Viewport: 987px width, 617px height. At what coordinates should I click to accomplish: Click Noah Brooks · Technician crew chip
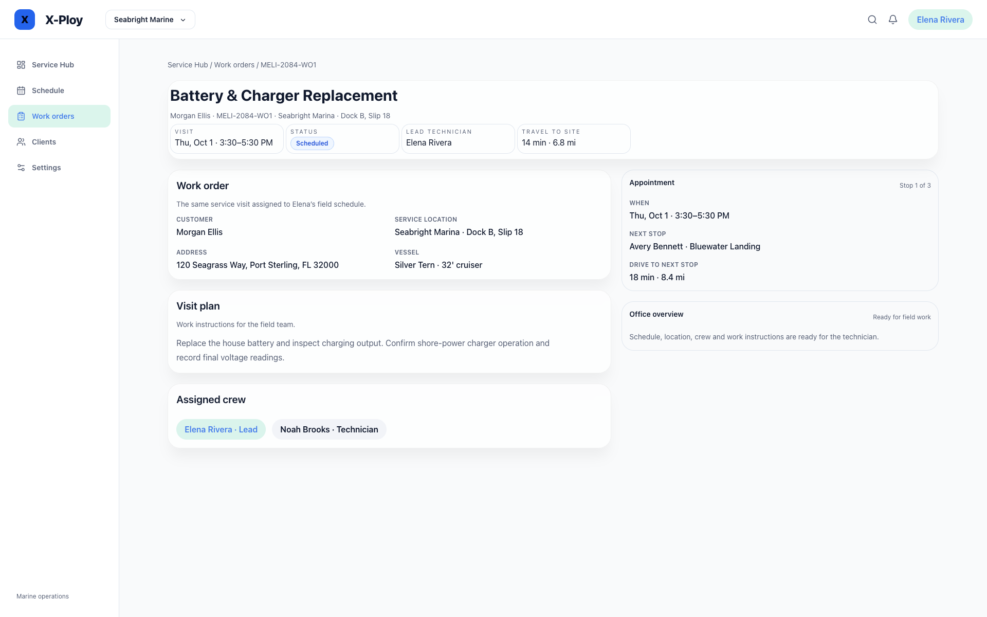pyautogui.click(x=329, y=429)
